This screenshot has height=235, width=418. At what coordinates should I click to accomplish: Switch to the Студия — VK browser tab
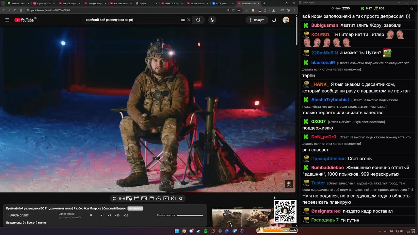(x=43, y=3)
